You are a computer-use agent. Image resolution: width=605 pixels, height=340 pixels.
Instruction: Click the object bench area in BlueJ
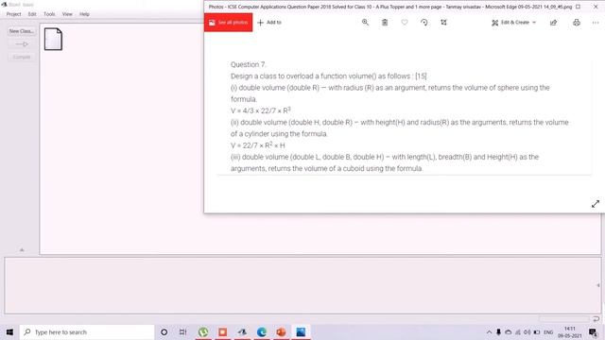pyautogui.click(x=302, y=285)
